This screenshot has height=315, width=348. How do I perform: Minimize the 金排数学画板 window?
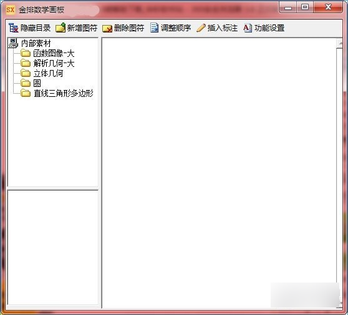288,7
